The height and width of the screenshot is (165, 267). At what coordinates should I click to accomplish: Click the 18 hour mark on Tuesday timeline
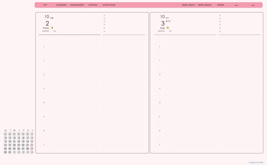[x=160, y=103]
